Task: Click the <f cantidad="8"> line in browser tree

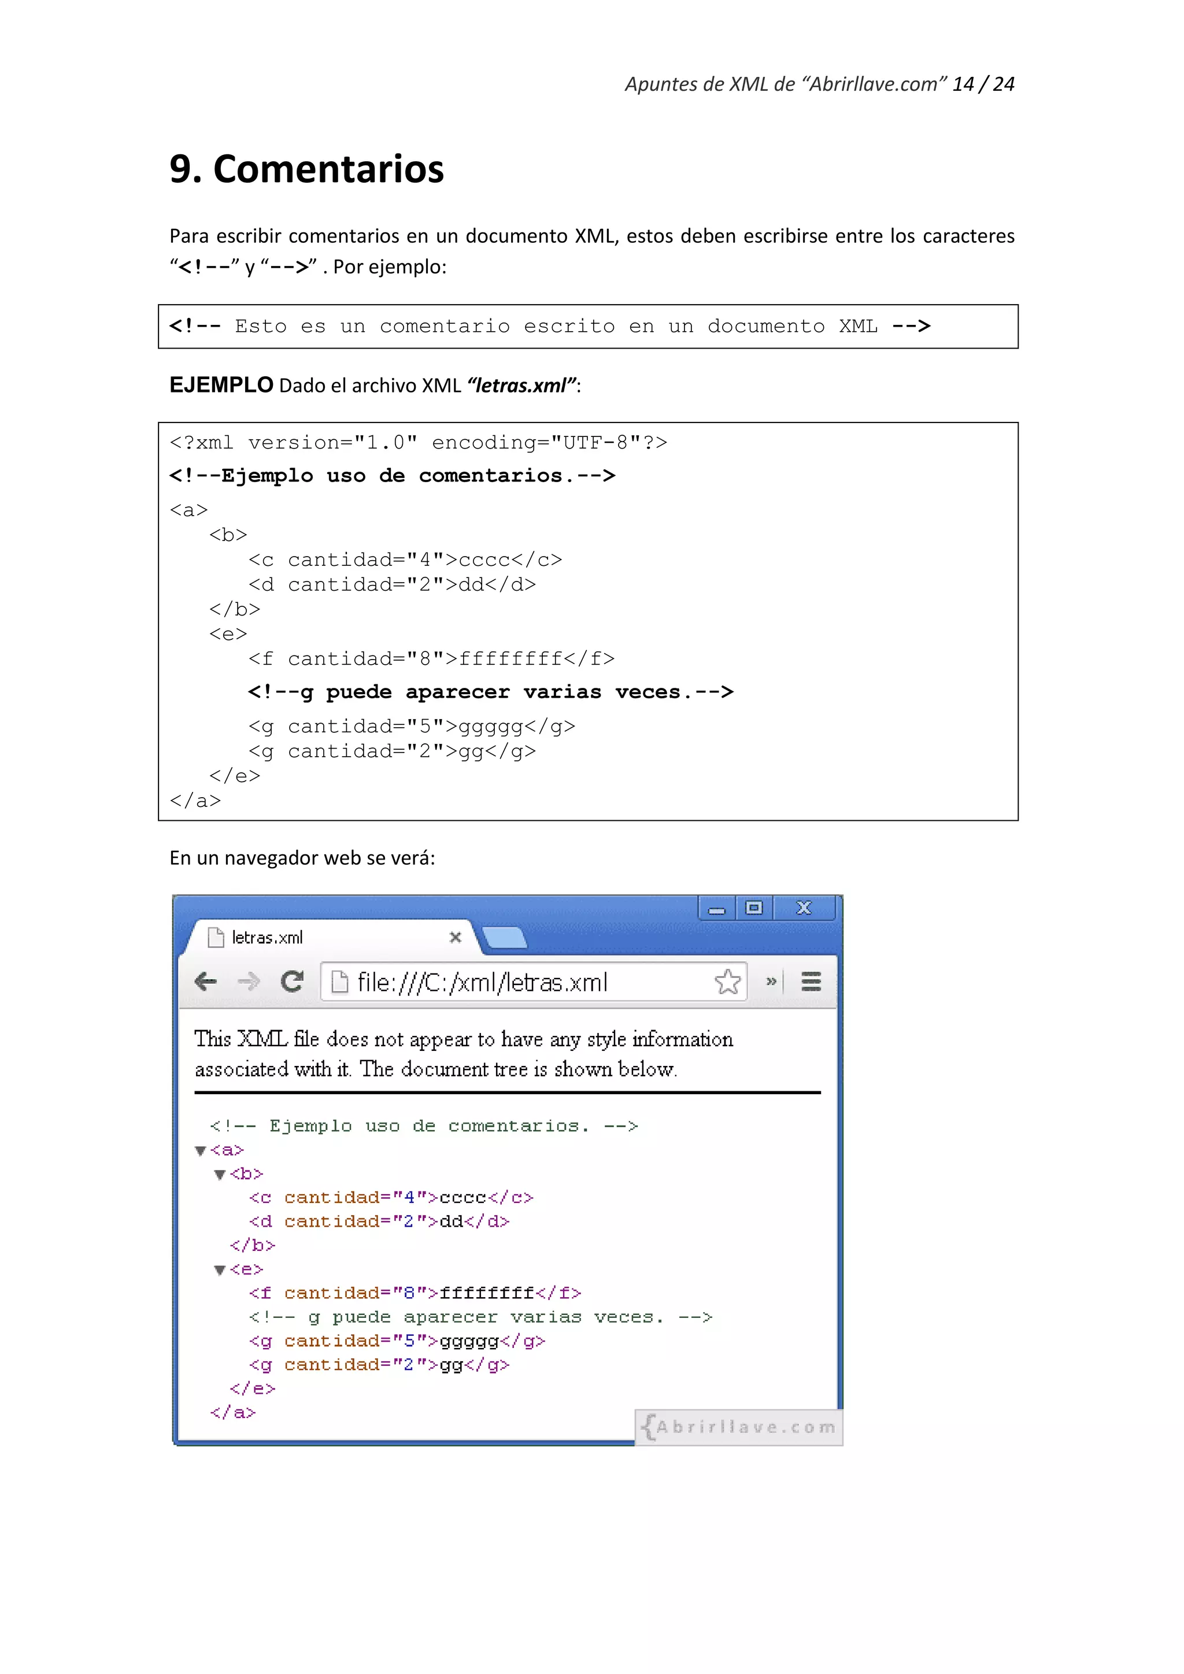Action: coord(415,1294)
